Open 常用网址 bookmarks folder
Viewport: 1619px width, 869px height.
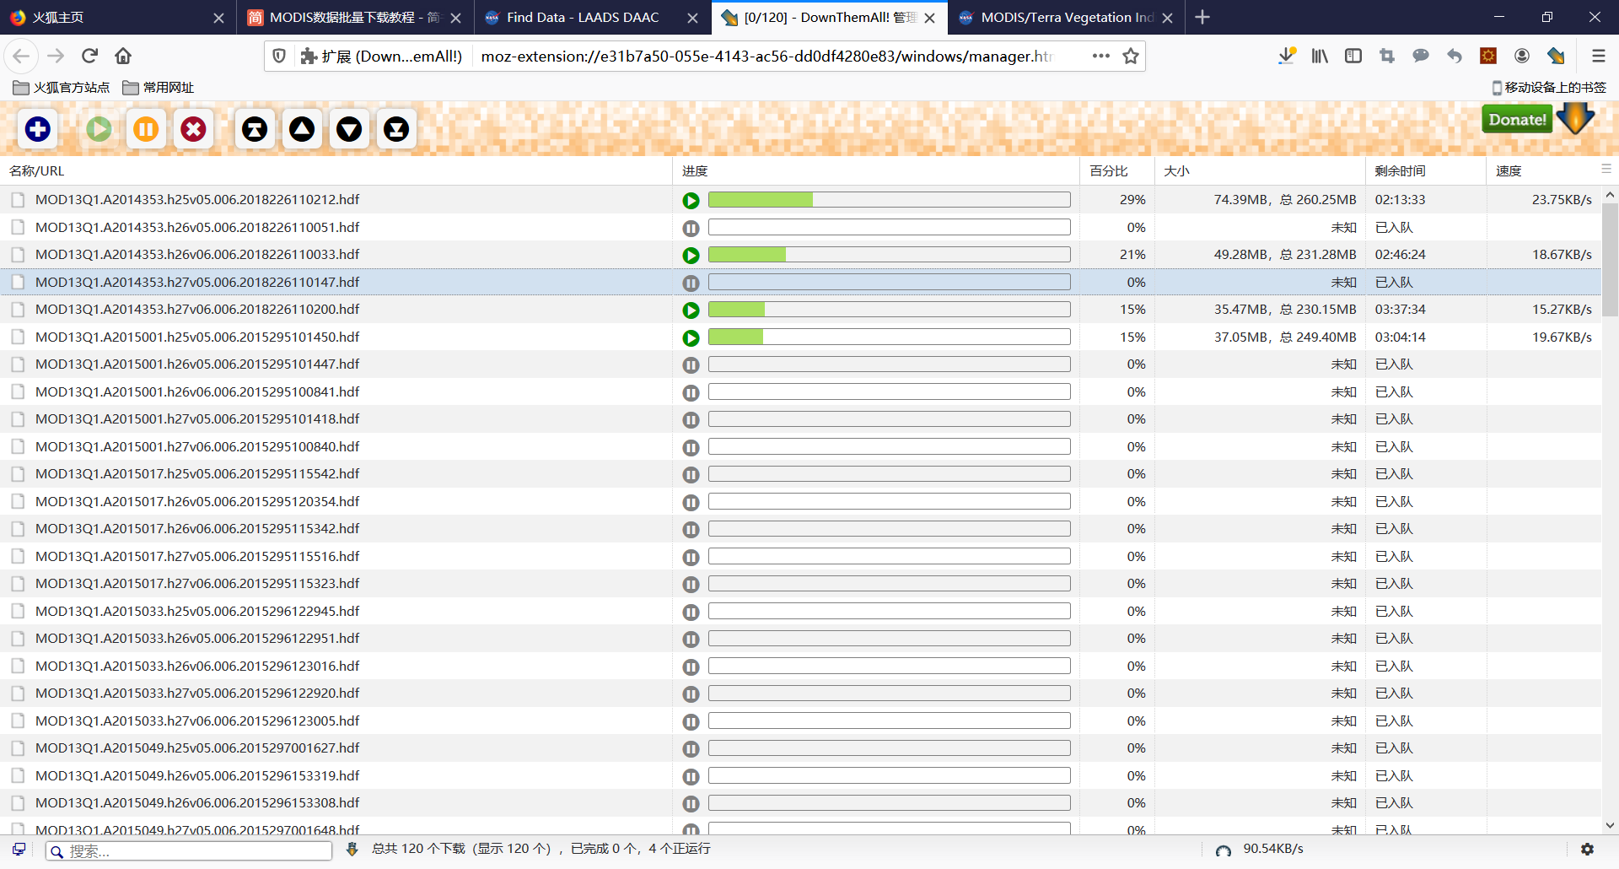159,87
